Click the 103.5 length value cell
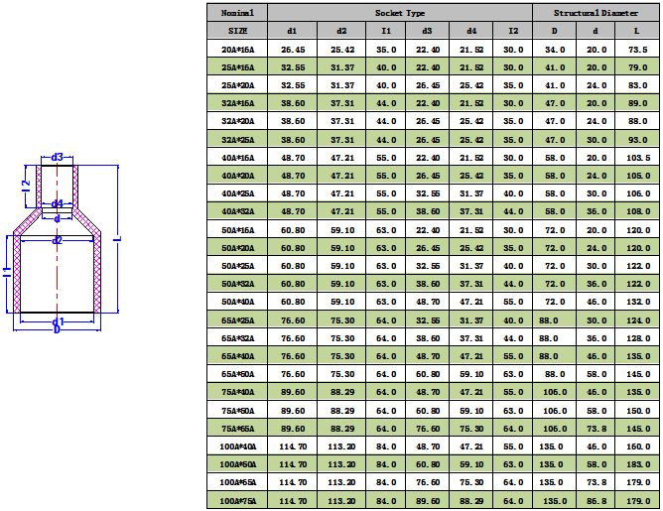The image size is (663, 511). 637,158
